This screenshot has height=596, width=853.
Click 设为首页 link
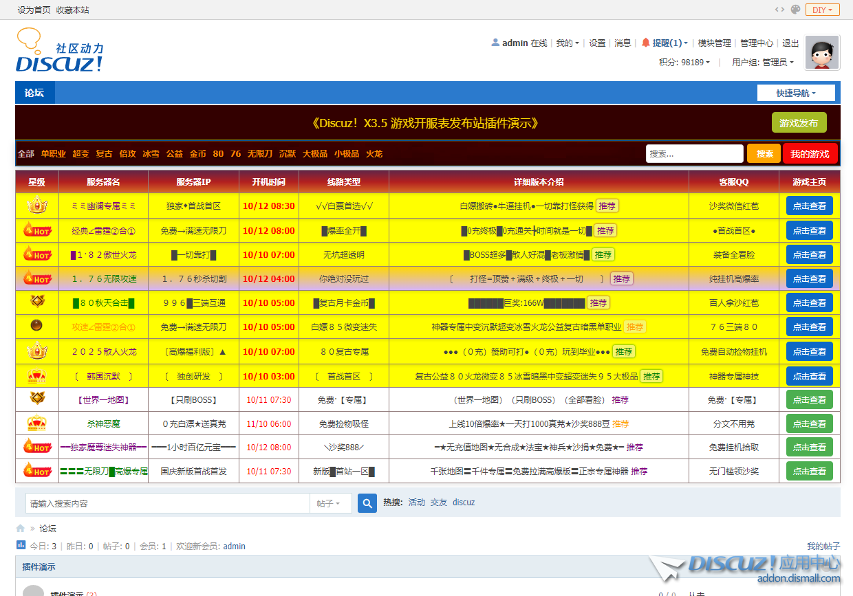[x=34, y=10]
